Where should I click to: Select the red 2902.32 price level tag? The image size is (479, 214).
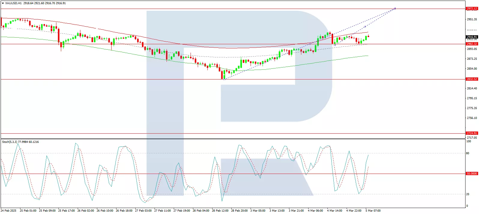pos(471,44)
